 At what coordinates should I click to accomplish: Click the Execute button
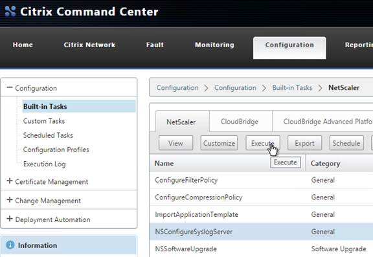pyautogui.click(x=263, y=143)
